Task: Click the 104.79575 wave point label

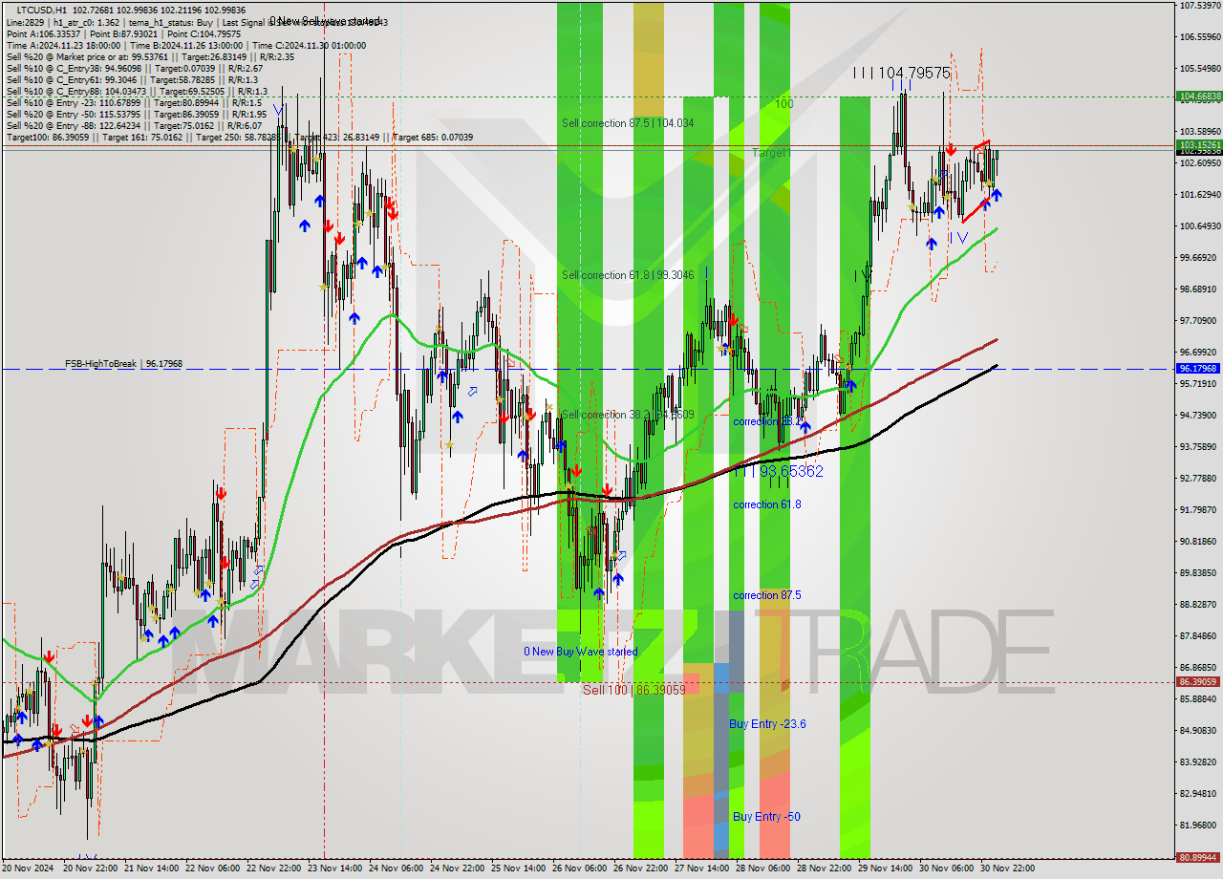Action: coord(902,73)
